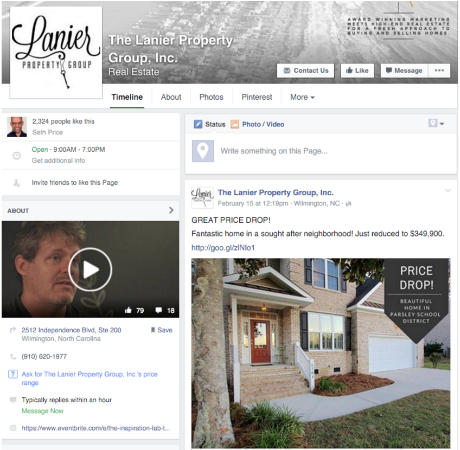Open the post options chevron menu
Image resolution: width=460 pixels, height=450 pixels.
coord(448,190)
